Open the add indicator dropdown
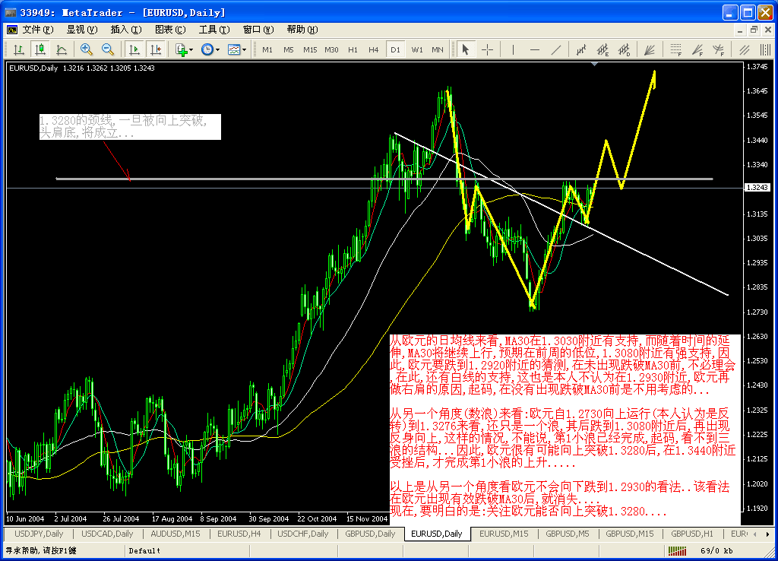 point(184,49)
